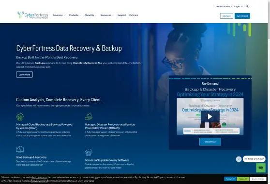
Task: Go to the Partners page
Action: pos(134,15)
